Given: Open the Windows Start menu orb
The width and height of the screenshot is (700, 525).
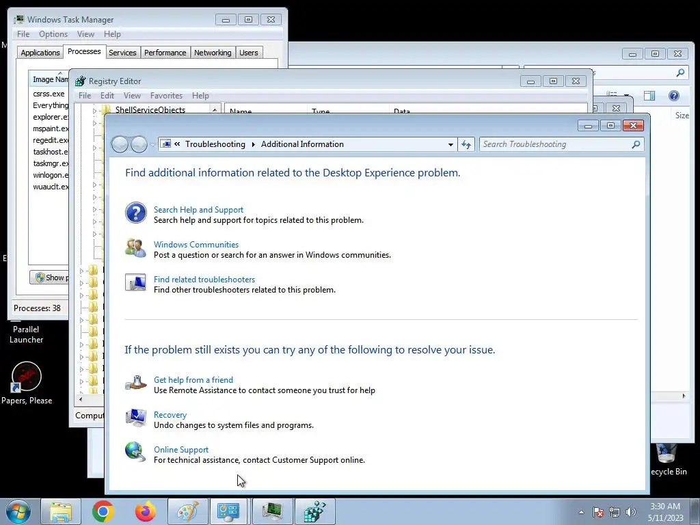Looking at the screenshot, I should 18,511.
